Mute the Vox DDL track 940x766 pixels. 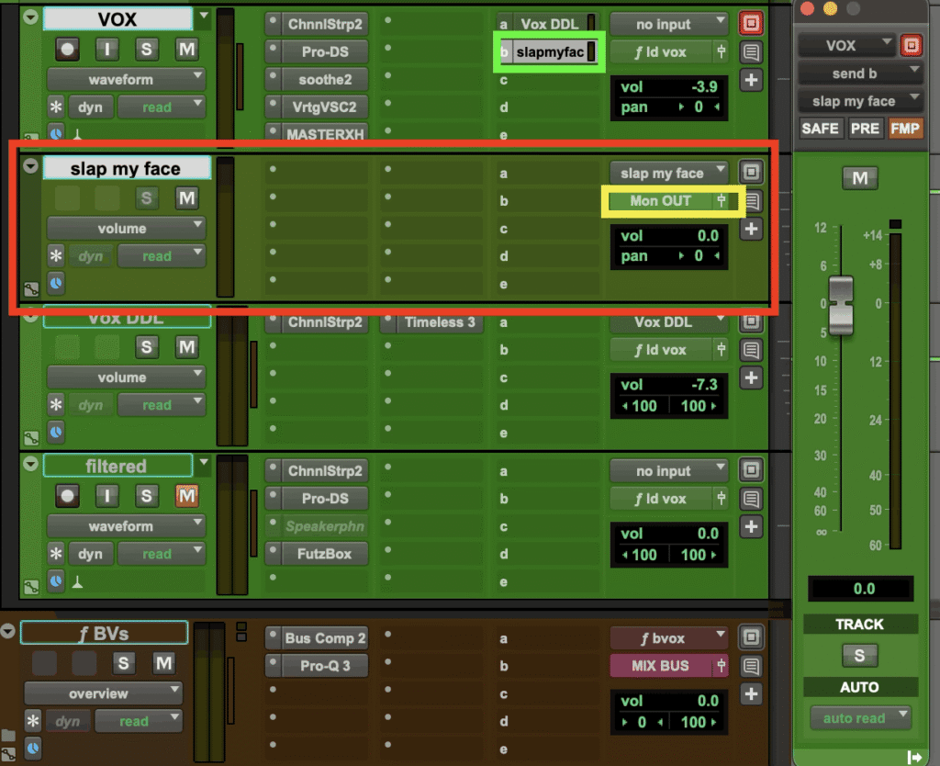pos(186,346)
